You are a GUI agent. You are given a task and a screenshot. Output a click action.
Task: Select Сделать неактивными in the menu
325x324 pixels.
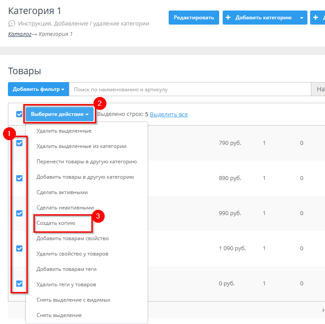pos(65,208)
